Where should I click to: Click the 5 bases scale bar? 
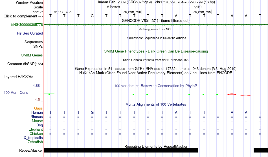point(156,7)
